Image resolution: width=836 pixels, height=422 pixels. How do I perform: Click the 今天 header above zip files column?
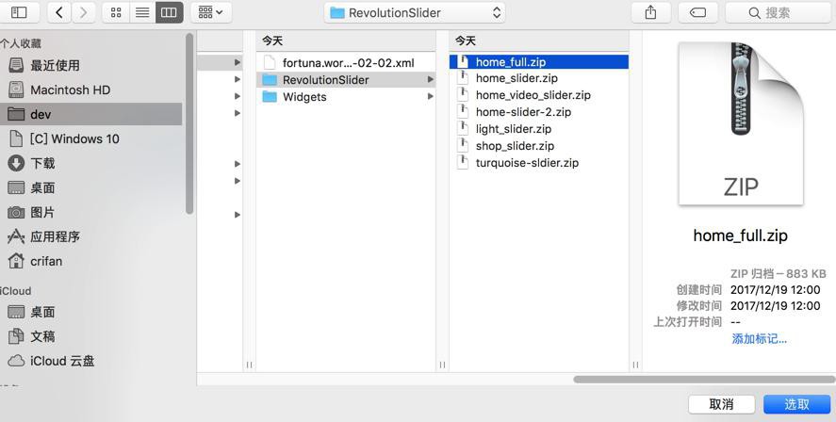coord(465,41)
